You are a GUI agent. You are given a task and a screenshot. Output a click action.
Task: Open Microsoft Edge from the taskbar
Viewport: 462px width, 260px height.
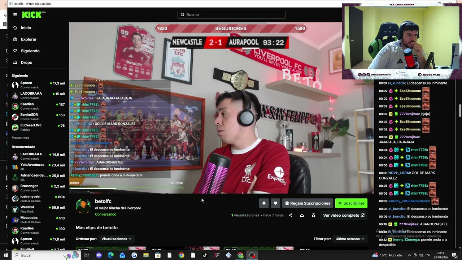(x=110, y=255)
